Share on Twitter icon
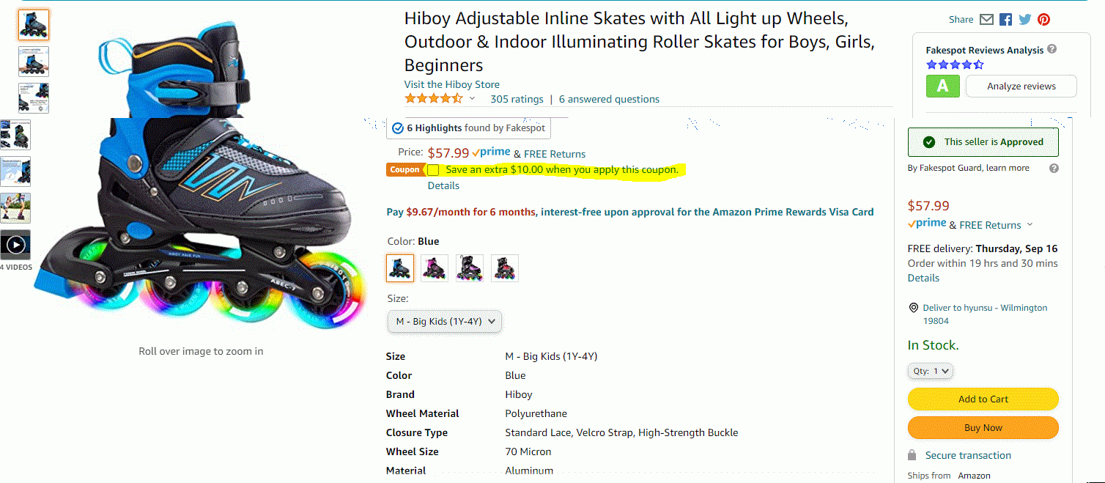This screenshot has width=1105, height=483. click(x=1024, y=20)
